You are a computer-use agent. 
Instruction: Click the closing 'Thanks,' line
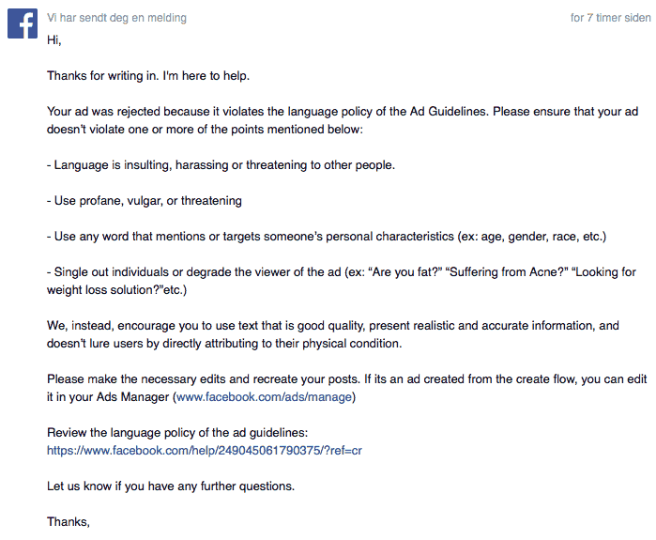tap(69, 521)
